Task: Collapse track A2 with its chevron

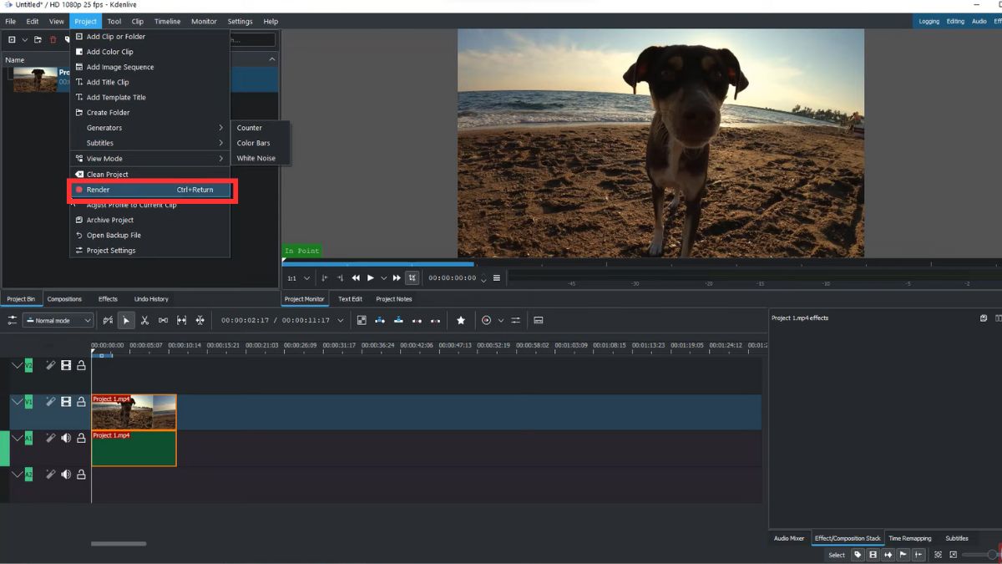Action: pyautogui.click(x=17, y=475)
